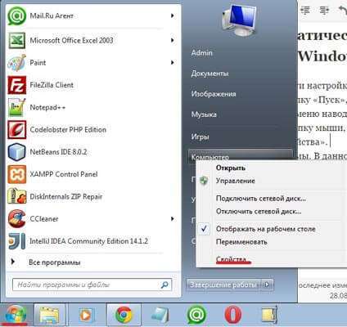Open the Paint palette icon
Image resolution: width=347 pixels, height=327 pixels.
tap(16, 63)
